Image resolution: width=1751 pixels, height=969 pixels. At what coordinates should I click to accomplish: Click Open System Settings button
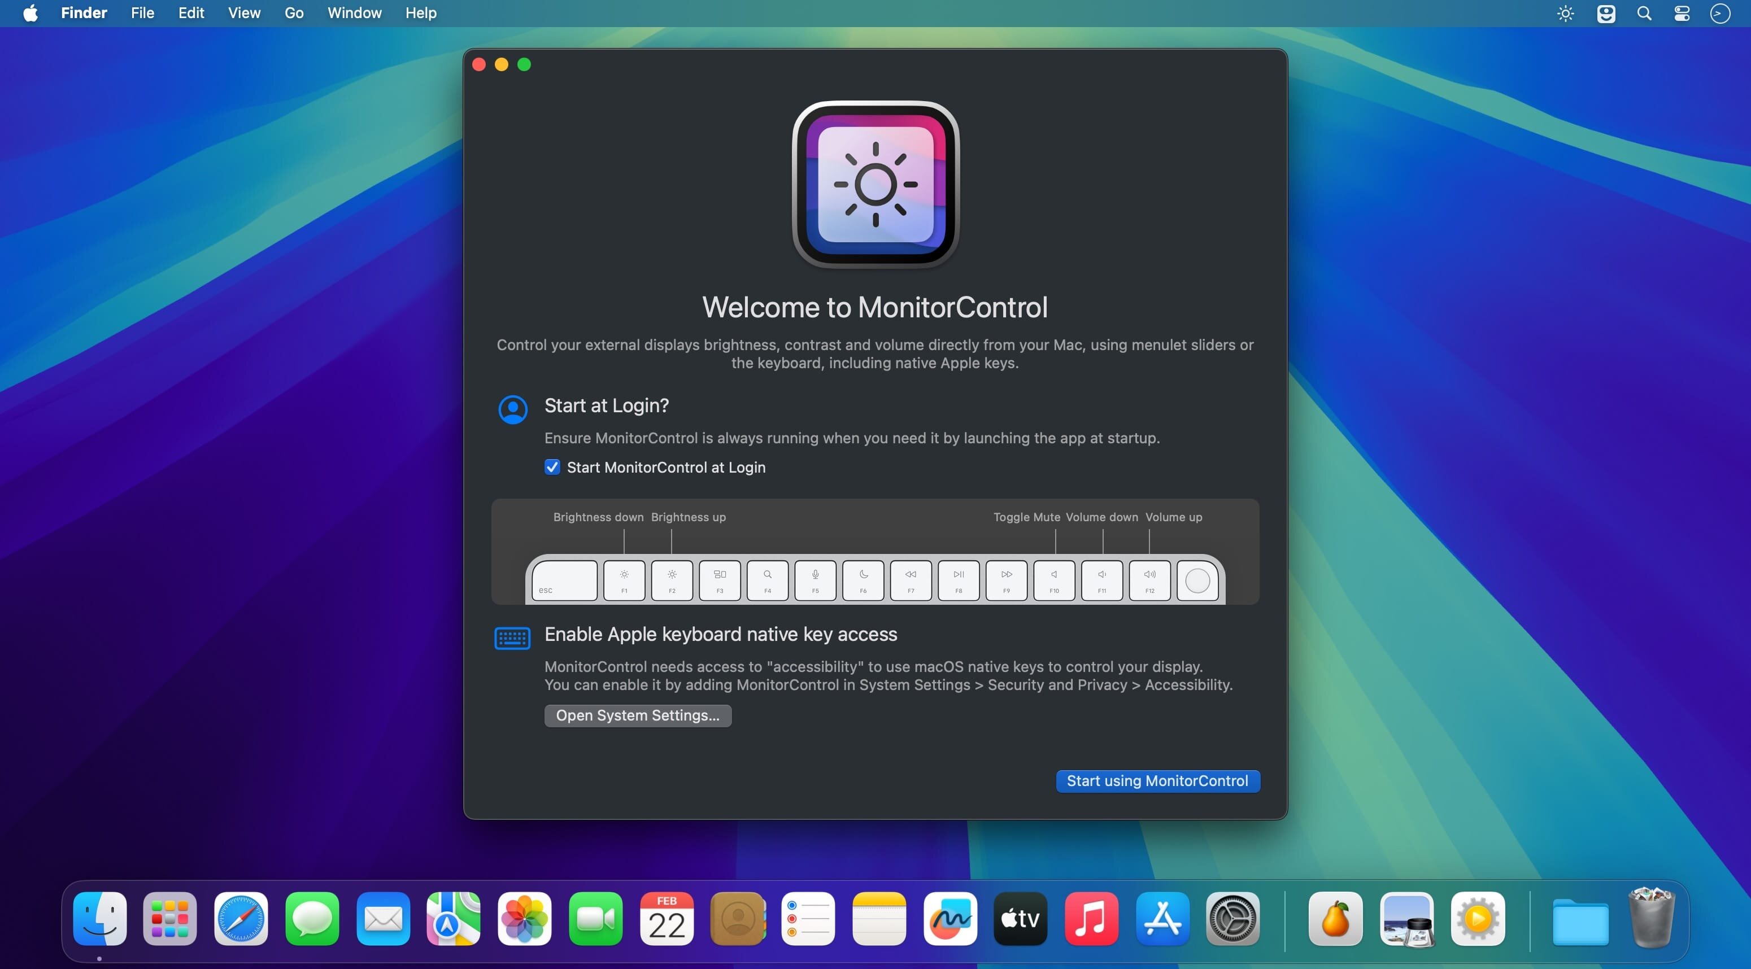click(x=638, y=715)
